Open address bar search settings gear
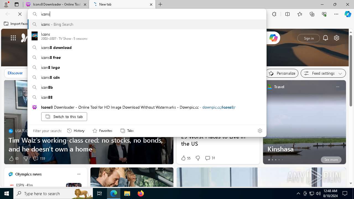The image size is (354, 199). [x=260, y=131]
